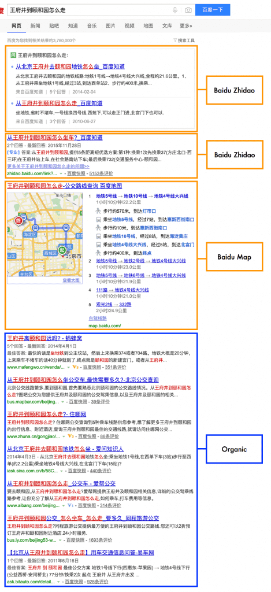Viewport: 271px width, 592px height.
Task: Click 查看大图 under the map
Action: tap(71, 280)
